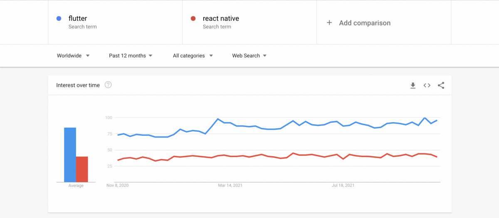Viewport: 499px width, 218px height.
Task: Change the Web Search type dropdown
Action: 249,56
